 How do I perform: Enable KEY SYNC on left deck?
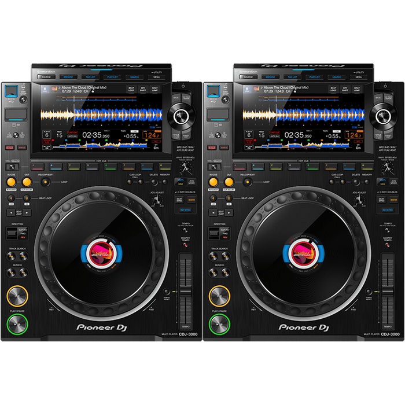pyautogui.click(x=186, y=210)
